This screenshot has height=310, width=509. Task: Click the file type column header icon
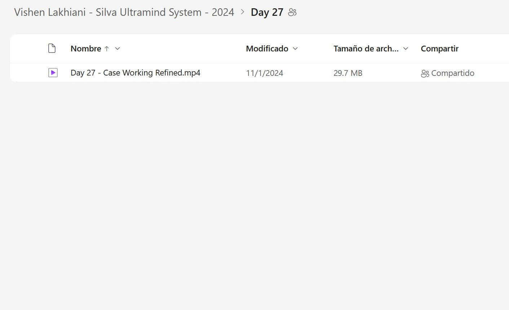click(x=52, y=49)
